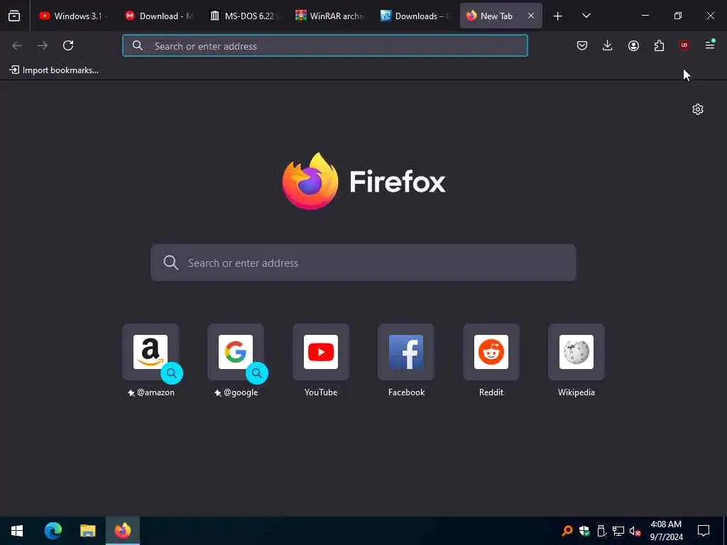Close the New Tab tab
The height and width of the screenshot is (545, 727).
531,16
